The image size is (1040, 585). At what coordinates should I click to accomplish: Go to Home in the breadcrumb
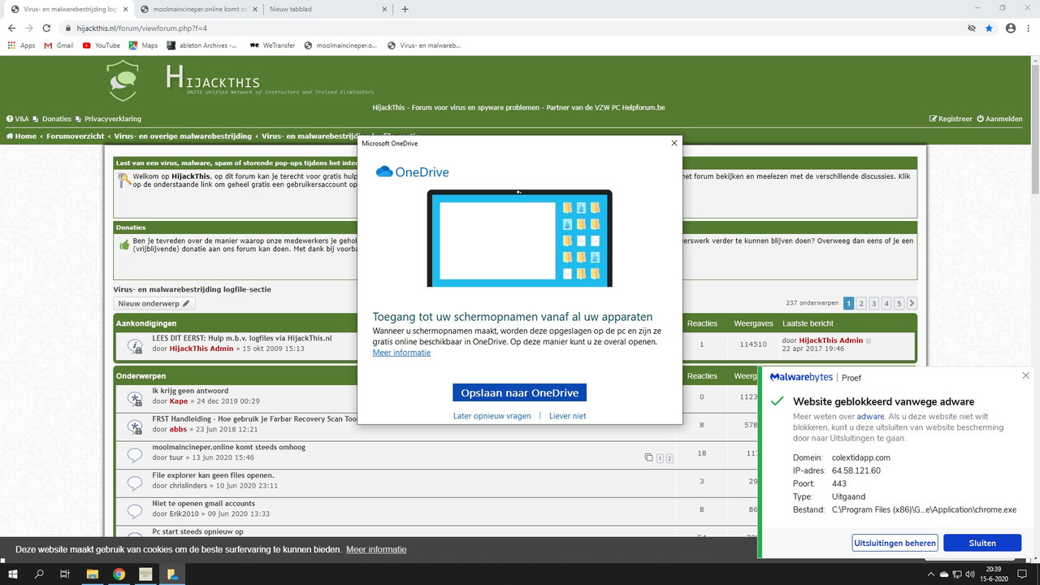(x=21, y=136)
